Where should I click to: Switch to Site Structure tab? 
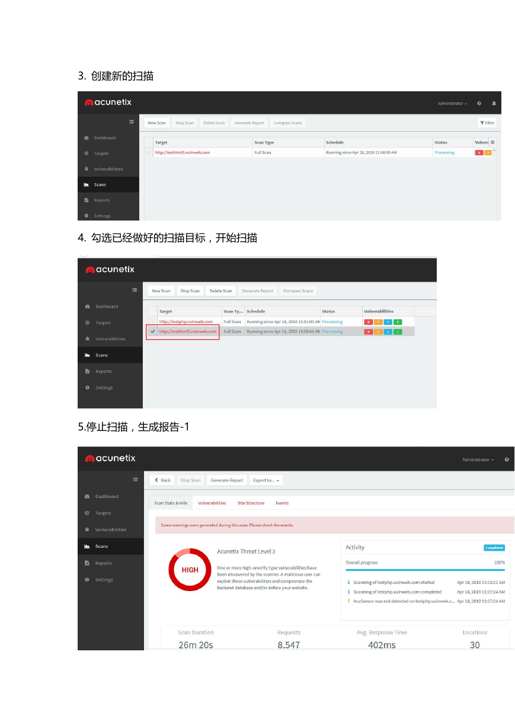click(251, 503)
